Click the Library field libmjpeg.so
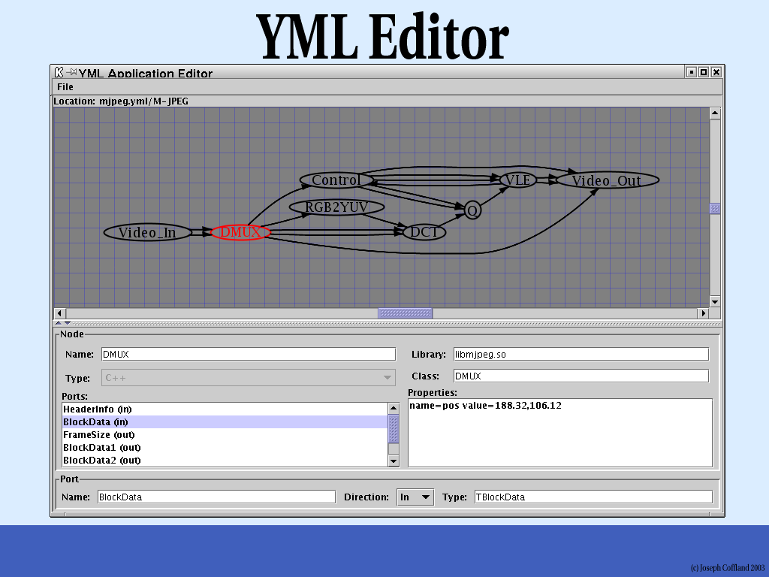 pos(581,355)
